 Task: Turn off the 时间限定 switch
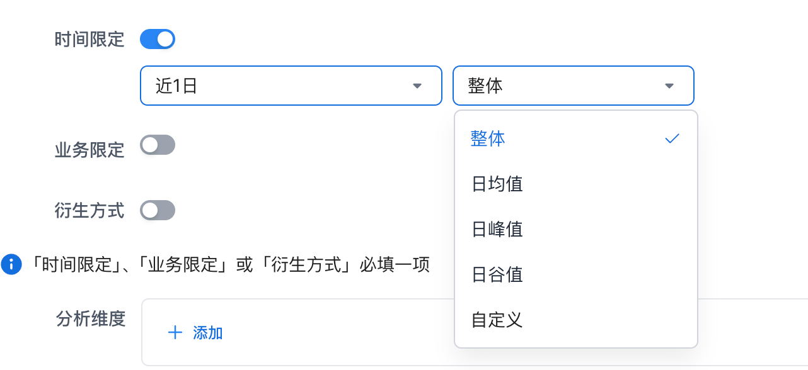coord(158,40)
